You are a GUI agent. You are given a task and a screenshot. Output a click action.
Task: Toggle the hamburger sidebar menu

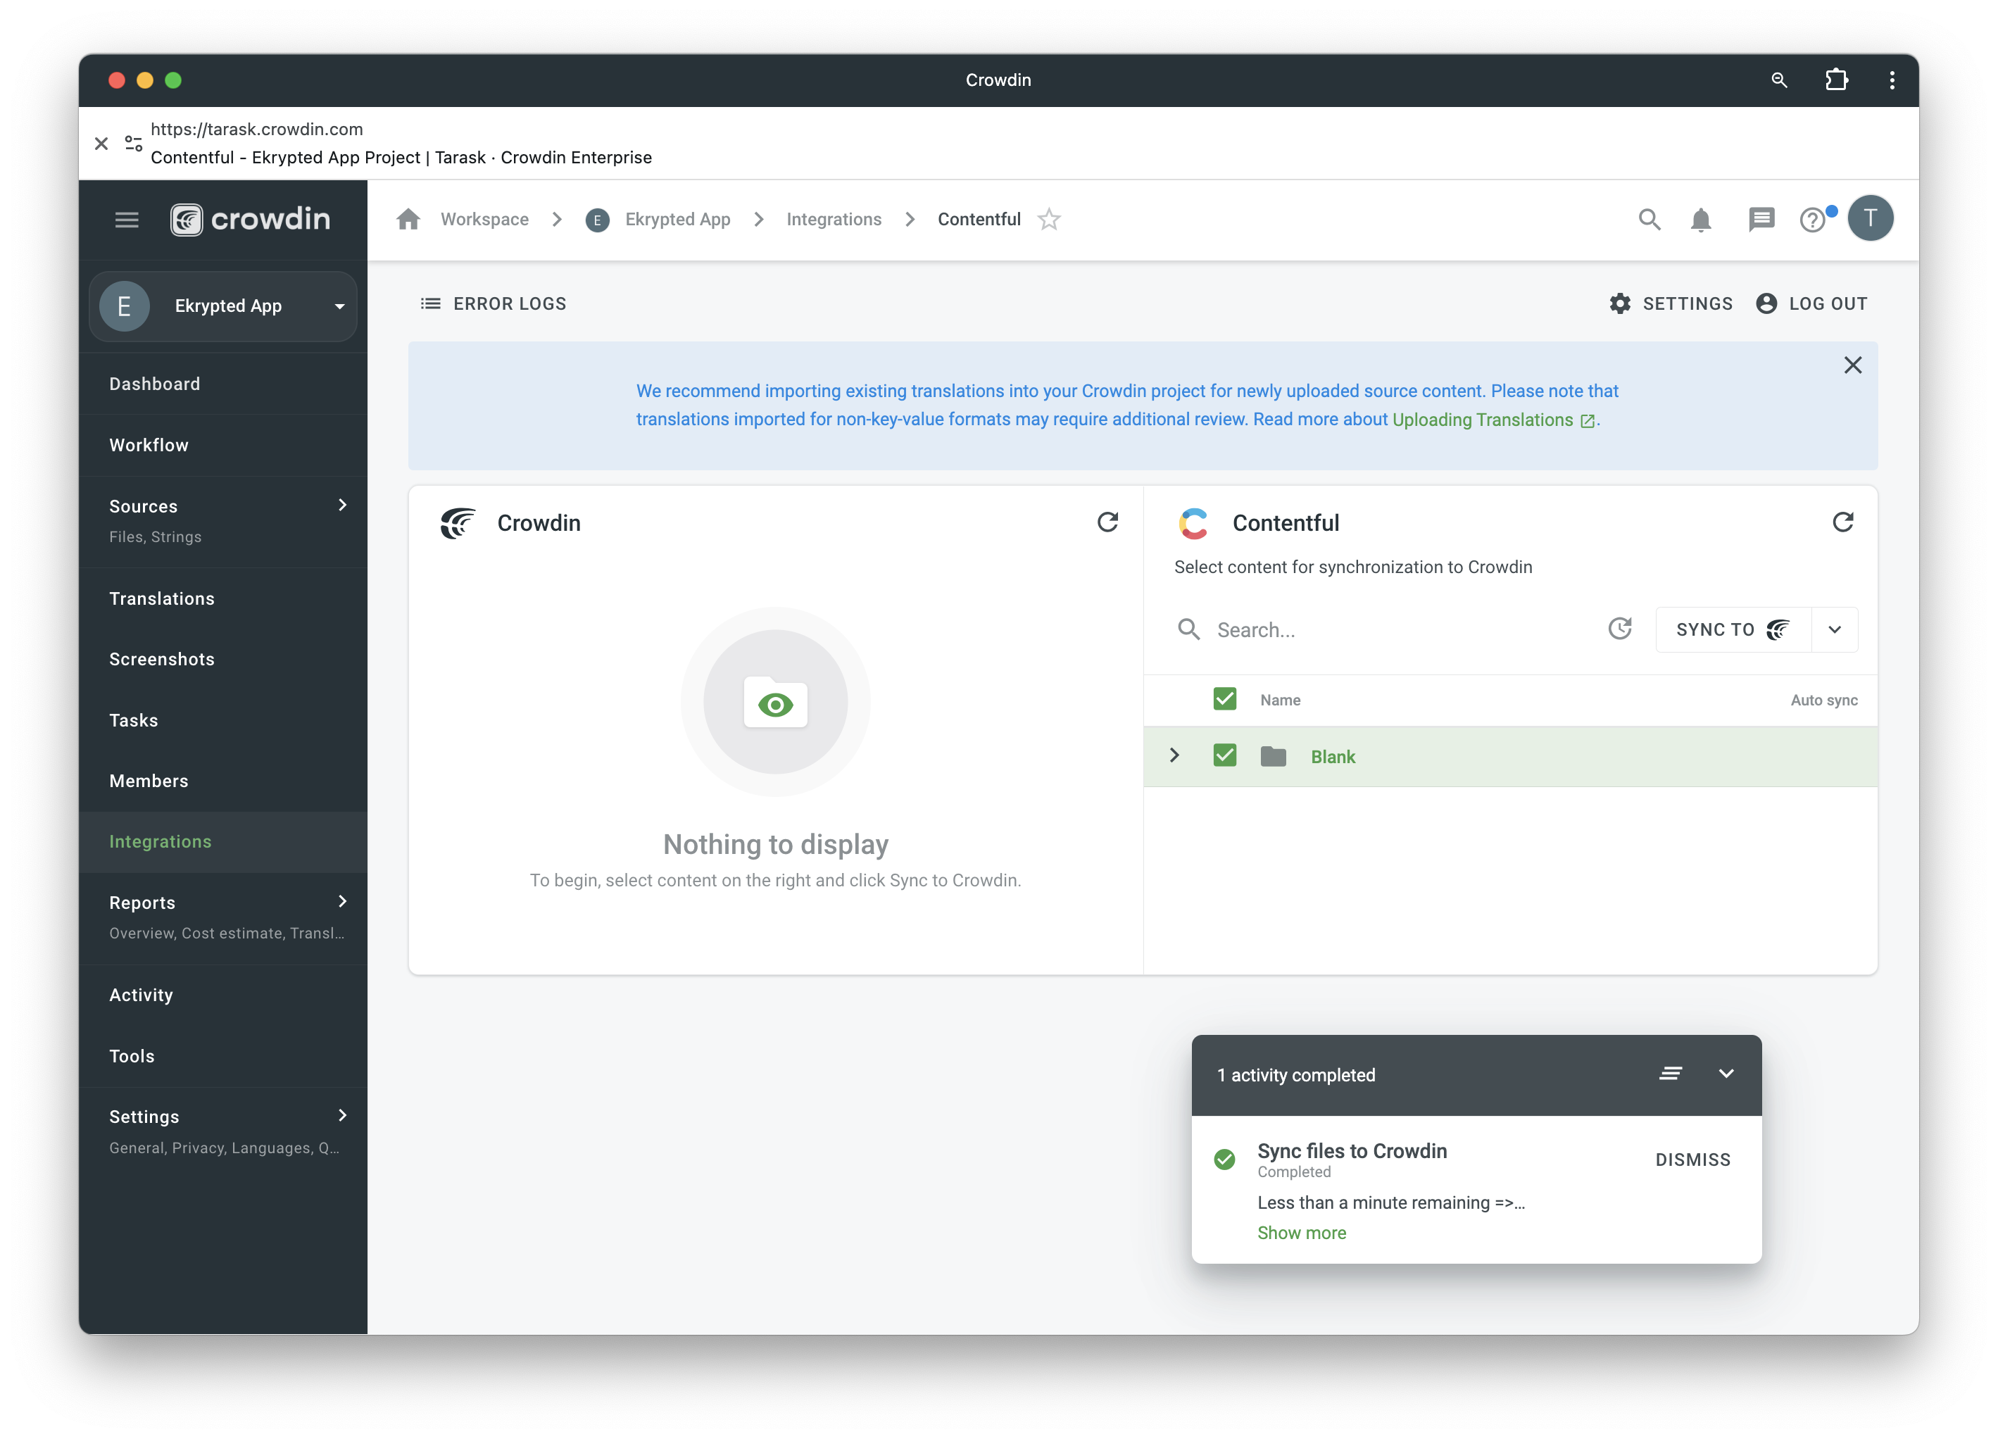pyautogui.click(x=127, y=220)
